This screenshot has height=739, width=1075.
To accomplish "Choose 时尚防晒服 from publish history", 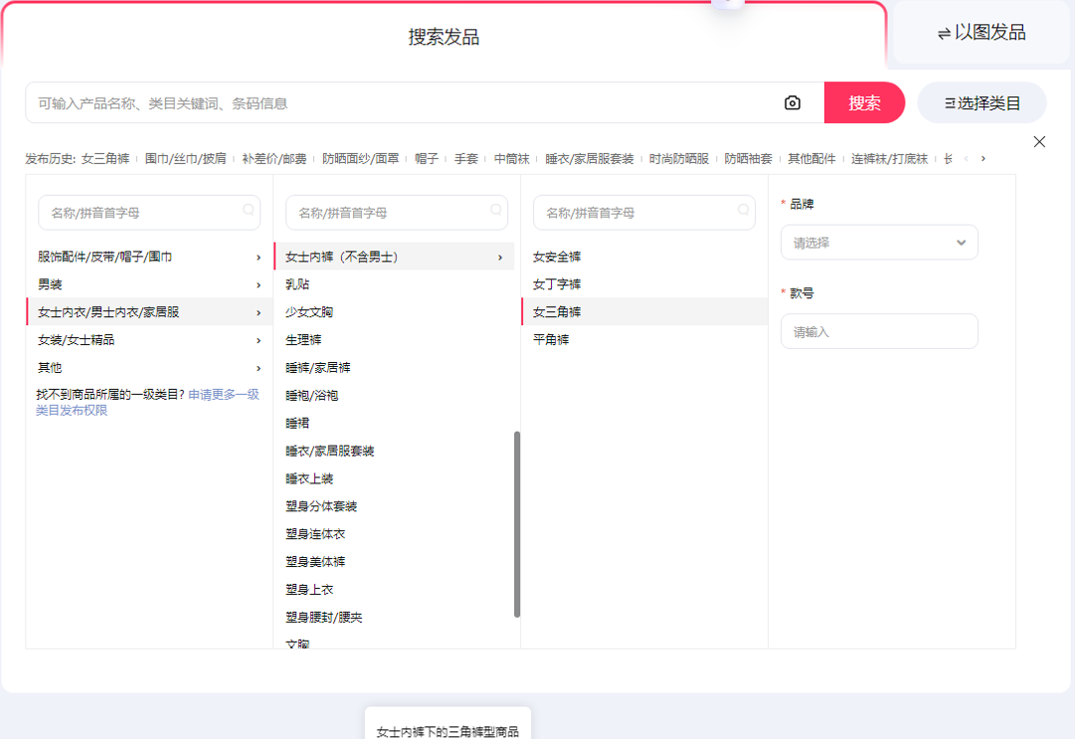I will click(679, 159).
